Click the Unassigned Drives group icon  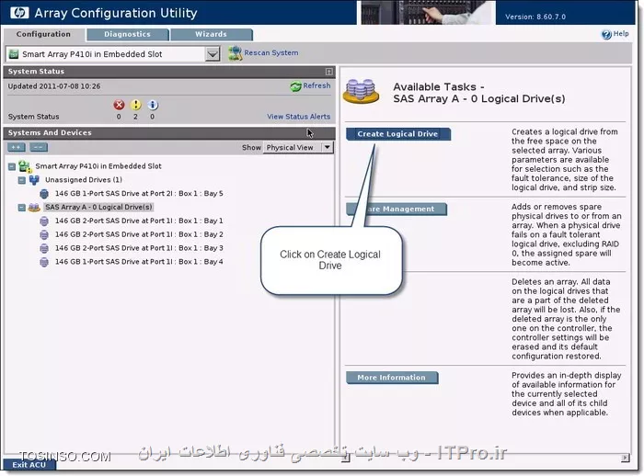pyautogui.click(x=35, y=180)
